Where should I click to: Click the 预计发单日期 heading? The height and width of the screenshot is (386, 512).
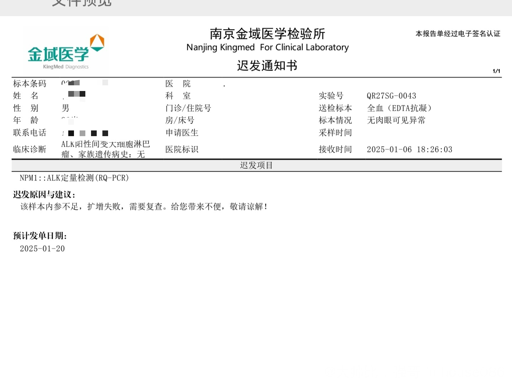[x=40, y=236]
